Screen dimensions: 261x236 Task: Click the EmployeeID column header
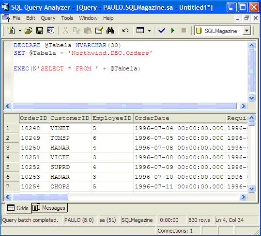[112, 118]
